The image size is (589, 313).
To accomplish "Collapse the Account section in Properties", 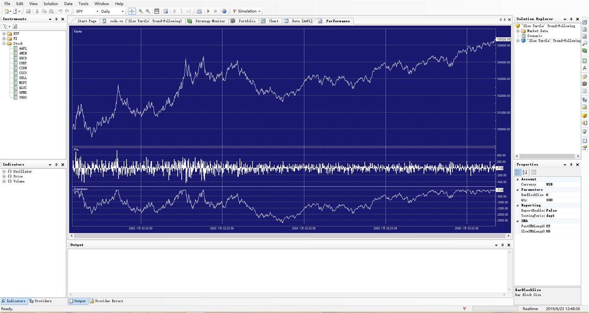I will tap(518, 179).
